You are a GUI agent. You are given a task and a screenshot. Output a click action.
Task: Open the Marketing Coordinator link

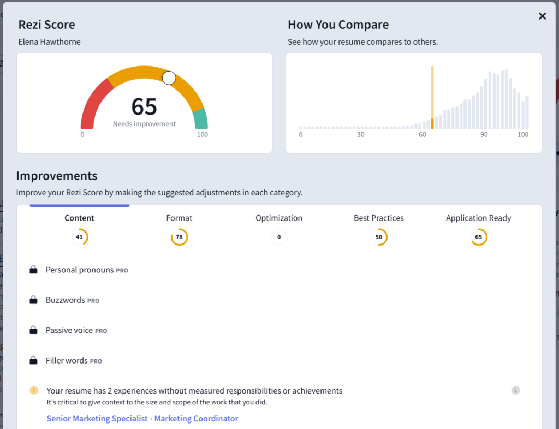coord(196,419)
